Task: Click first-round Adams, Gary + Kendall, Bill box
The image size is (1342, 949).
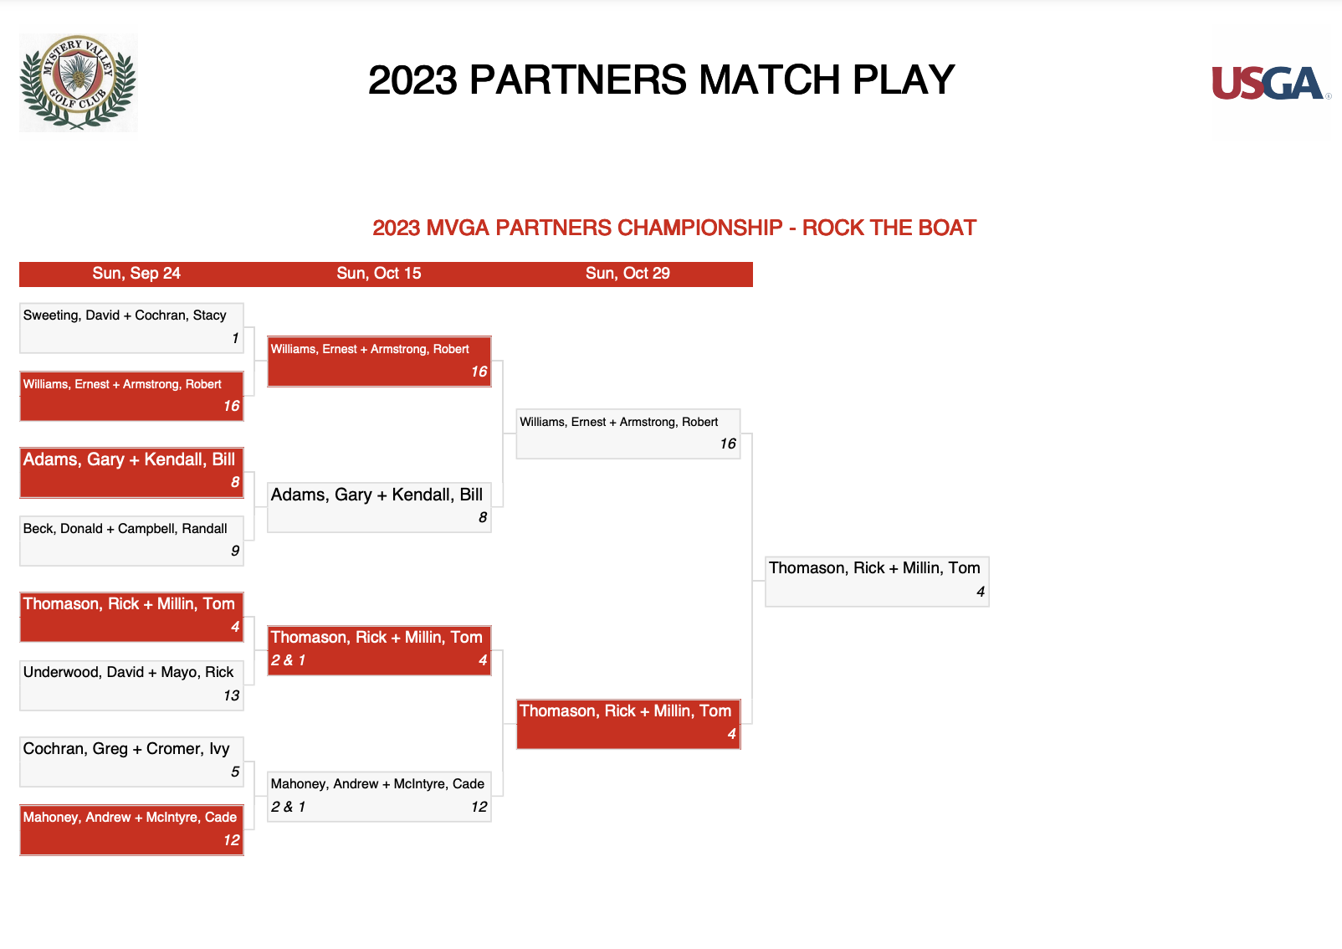Action: (x=131, y=472)
